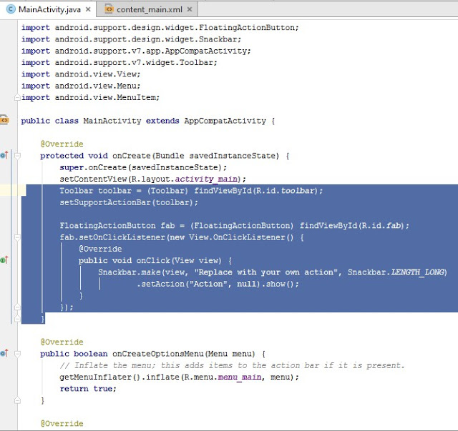This screenshot has width=458, height=431.
Task: Switch to the MainActivity.java tab
Action: tap(49, 9)
